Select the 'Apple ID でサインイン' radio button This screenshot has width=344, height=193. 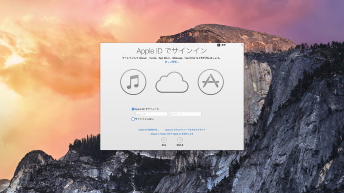tap(133, 109)
